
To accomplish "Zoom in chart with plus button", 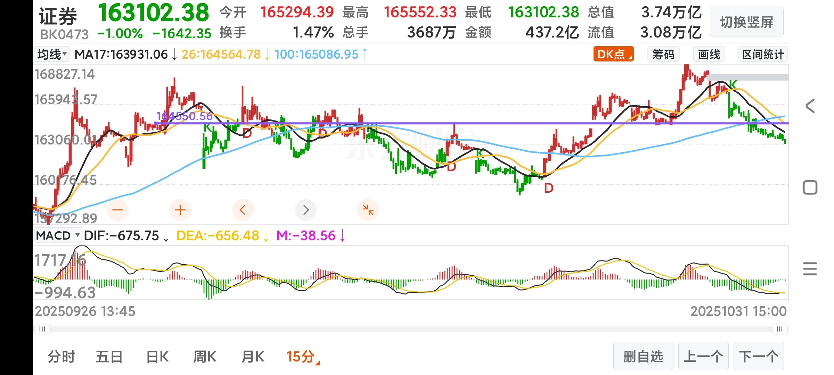I will click(x=180, y=210).
